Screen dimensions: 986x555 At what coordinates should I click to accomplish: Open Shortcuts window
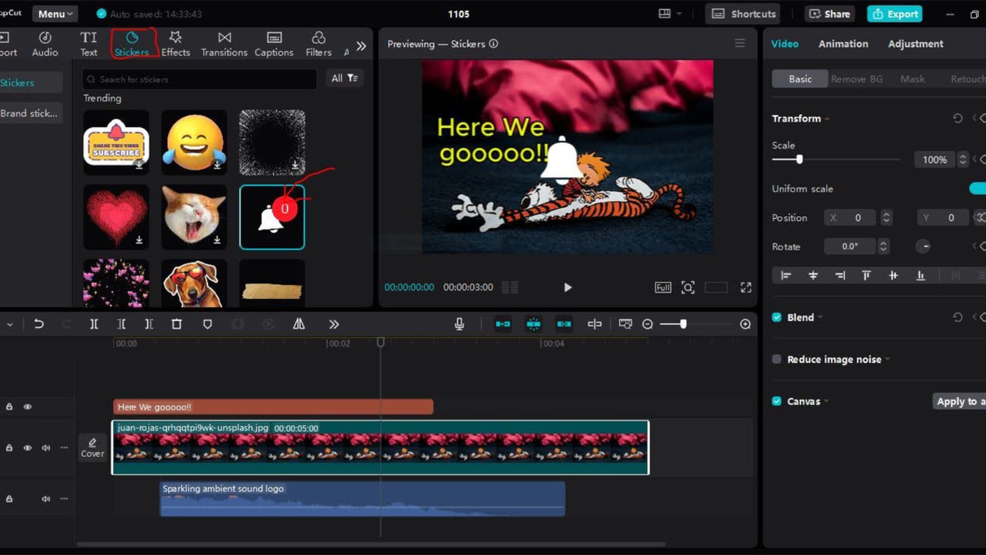pos(744,14)
